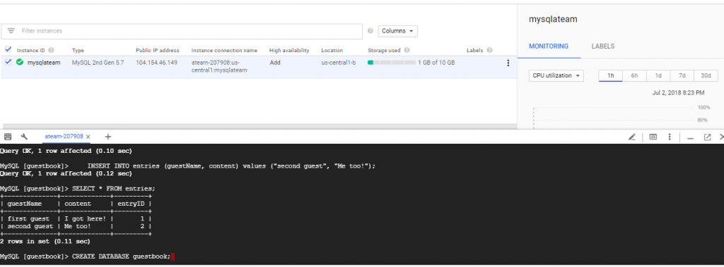
Task: Click the High availability column header
Action: [289, 50]
